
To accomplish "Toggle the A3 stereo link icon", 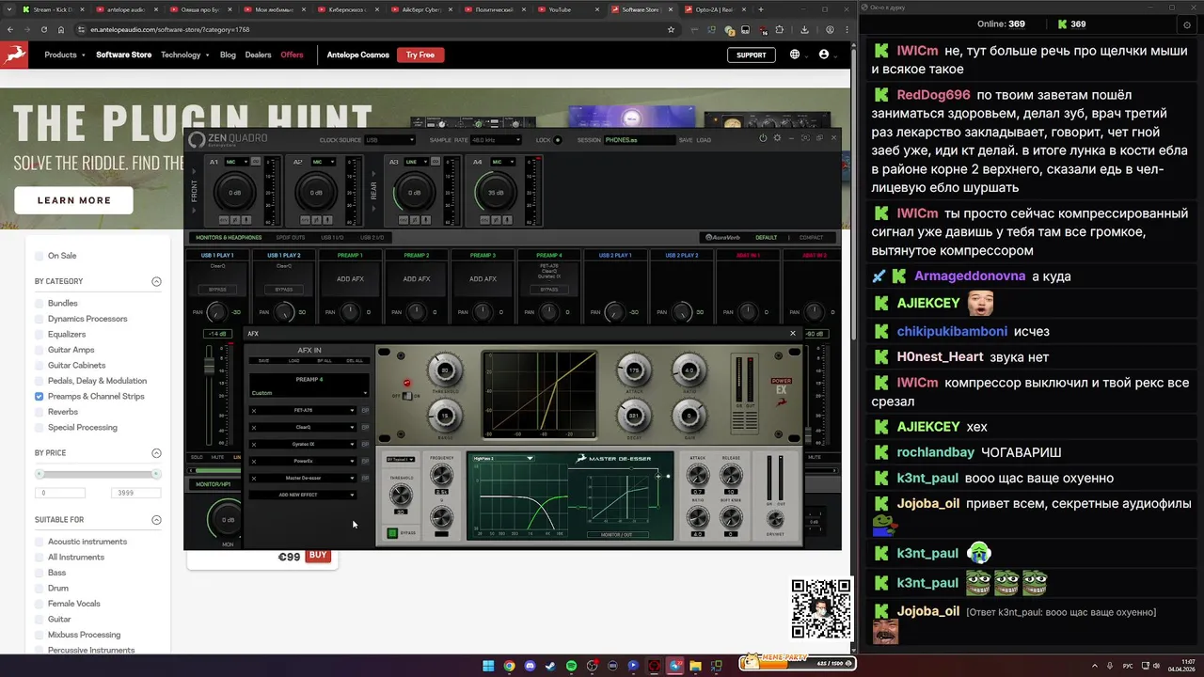I will [436, 162].
